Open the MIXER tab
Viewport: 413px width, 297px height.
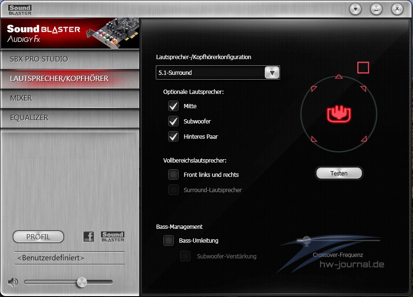[x=70, y=98]
